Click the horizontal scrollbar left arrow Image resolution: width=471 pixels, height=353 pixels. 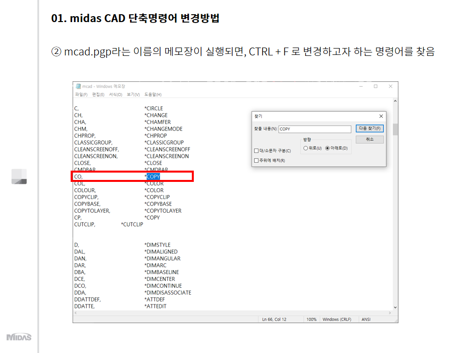coord(76,313)
